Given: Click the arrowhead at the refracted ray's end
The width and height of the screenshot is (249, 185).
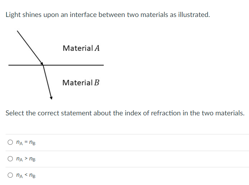Looking at the screenshot, I should point(51,98).
